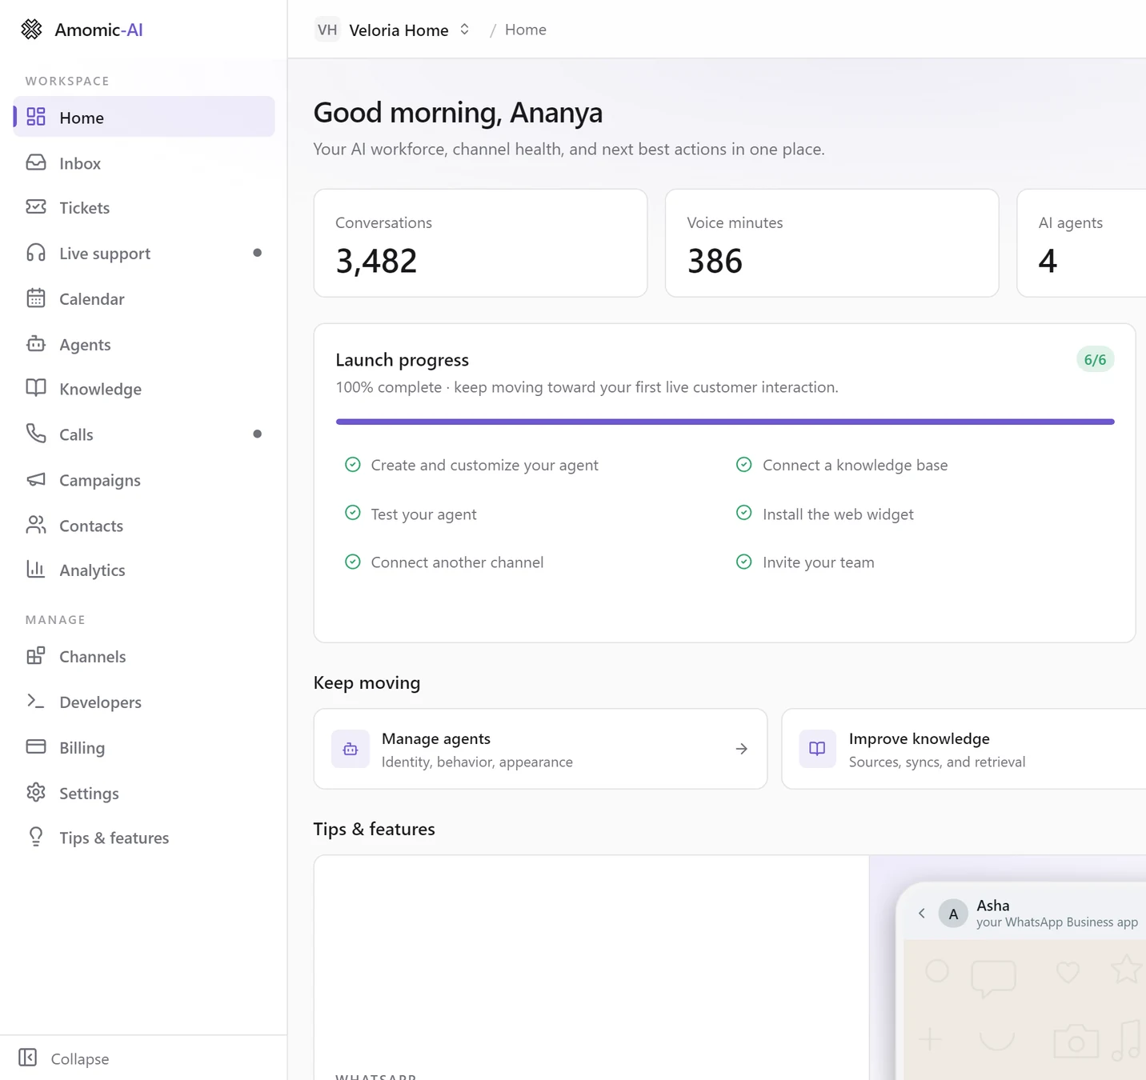Viewport: 1146px width, 1080px height.
Task: Click 'Test your agent' checklist step
Action: coord(411,514)
